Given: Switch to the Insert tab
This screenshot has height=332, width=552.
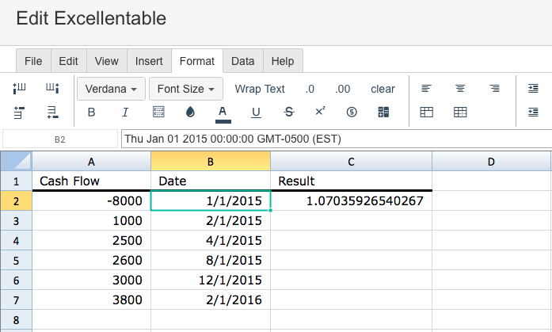Looking at the screenshot, I should (x=149, y=61).
